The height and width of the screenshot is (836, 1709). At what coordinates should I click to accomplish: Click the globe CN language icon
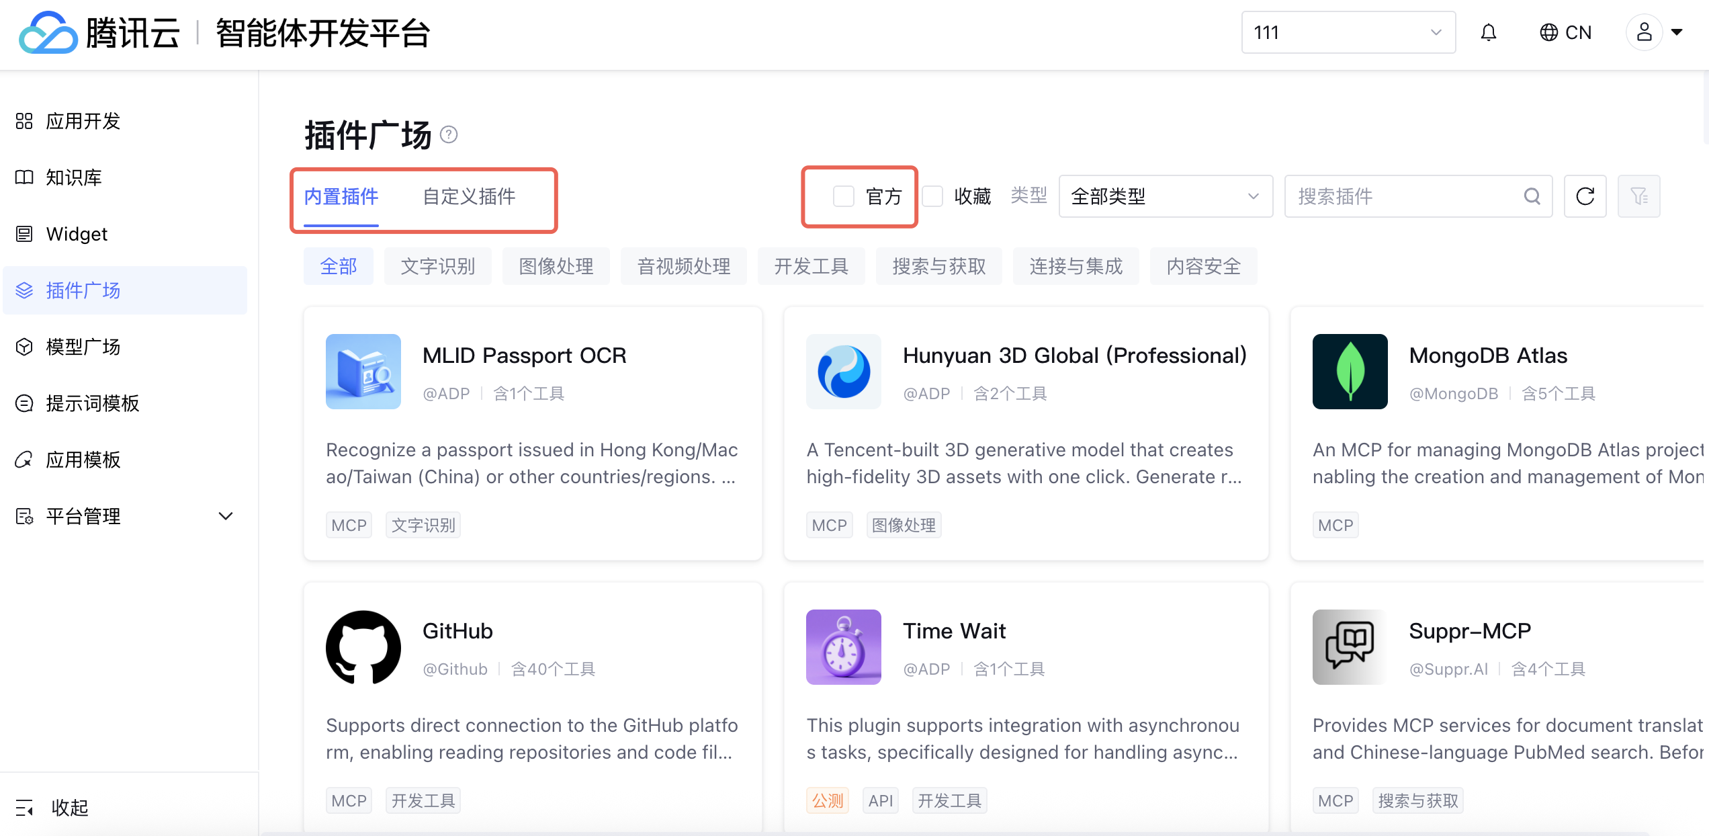click(1548, 32)
